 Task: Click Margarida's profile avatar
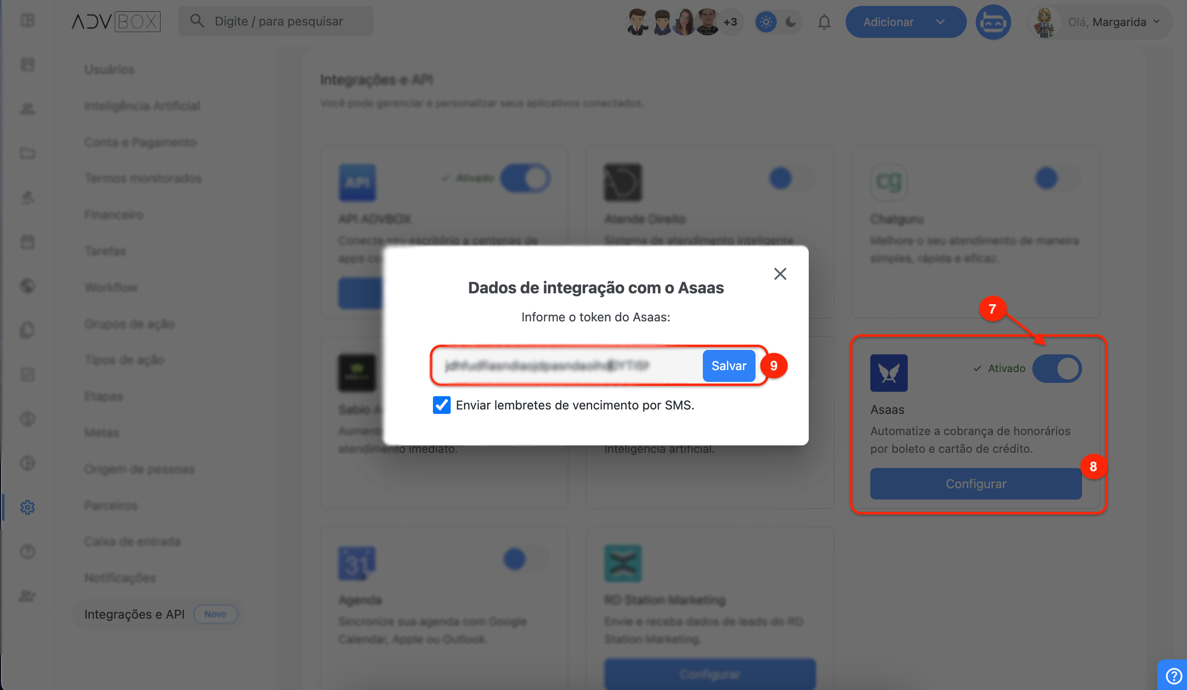1044,22
